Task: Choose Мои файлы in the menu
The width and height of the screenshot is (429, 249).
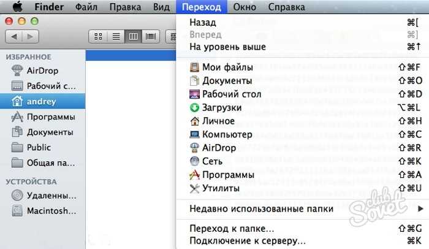Action: pyautogui.click(x=302, y=67)
